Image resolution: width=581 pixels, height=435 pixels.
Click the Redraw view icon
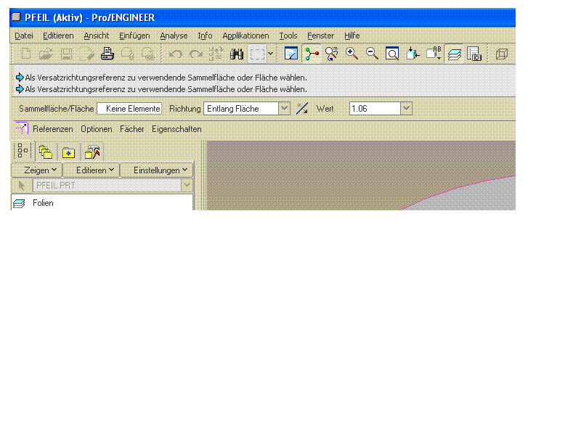(x=291, y=54)
